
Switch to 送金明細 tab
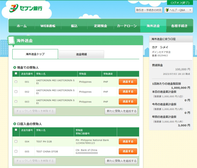[x=81, y=54]
